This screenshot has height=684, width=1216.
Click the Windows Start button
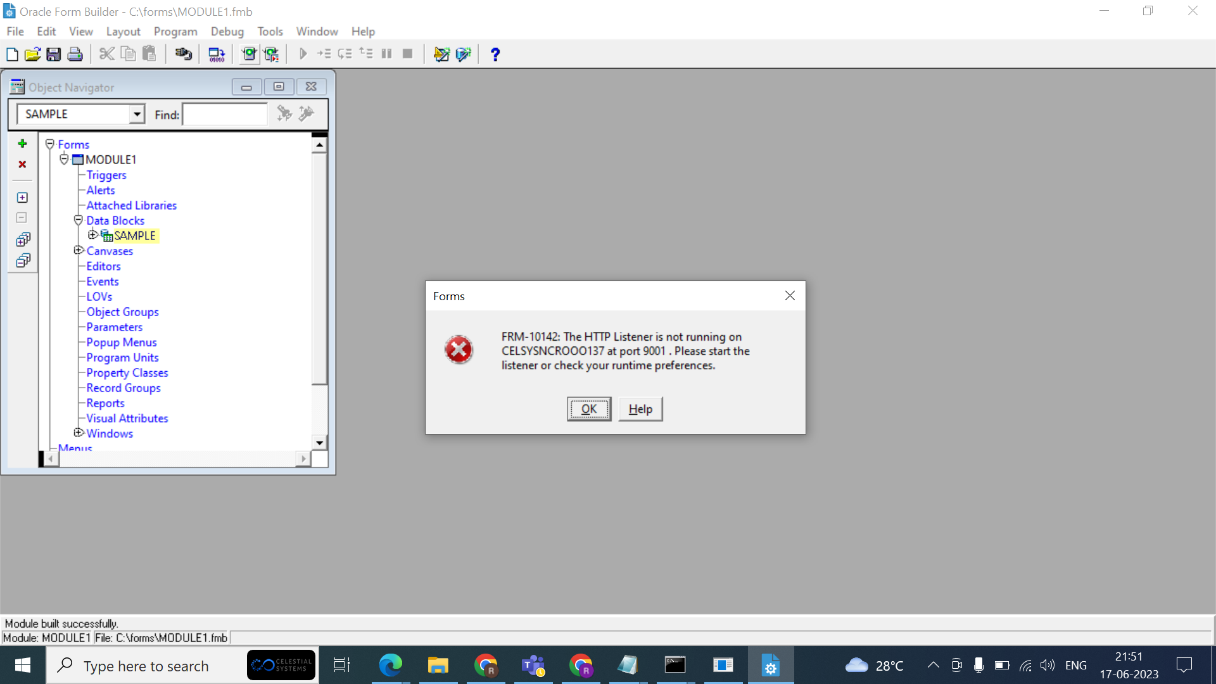(23, 665)
